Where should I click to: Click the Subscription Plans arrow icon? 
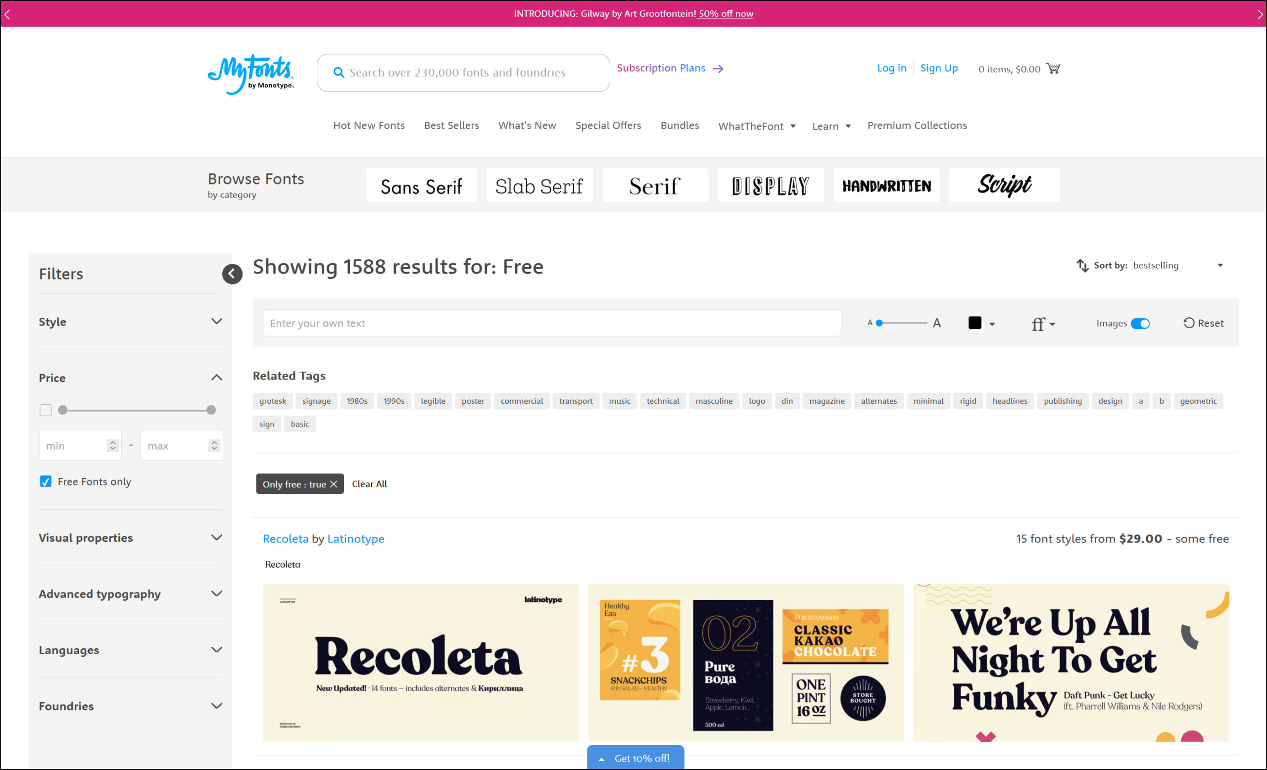718,69
